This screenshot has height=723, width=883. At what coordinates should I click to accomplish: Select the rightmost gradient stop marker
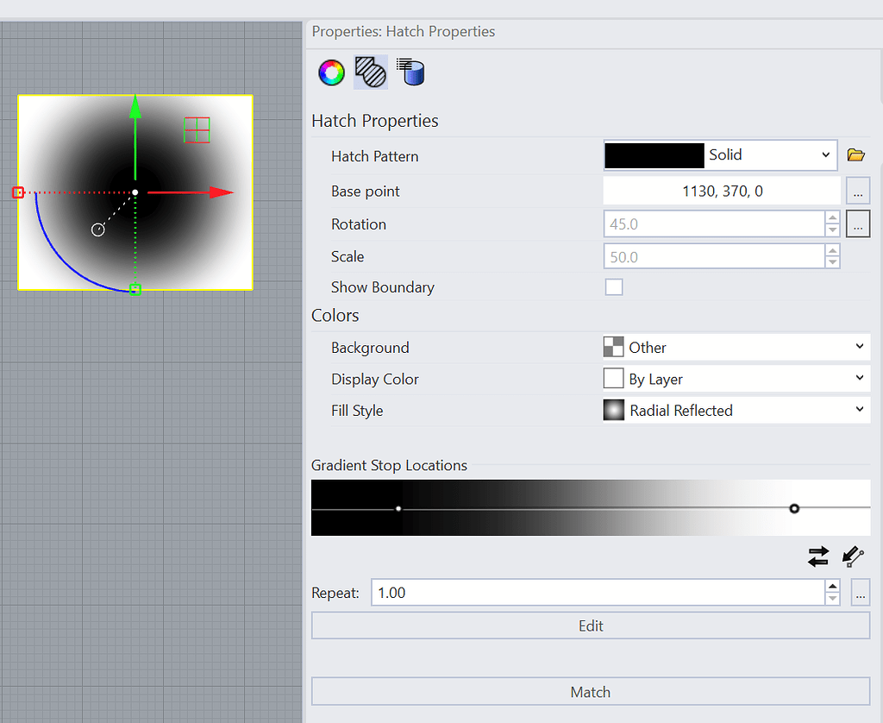(x=794, y=508)
